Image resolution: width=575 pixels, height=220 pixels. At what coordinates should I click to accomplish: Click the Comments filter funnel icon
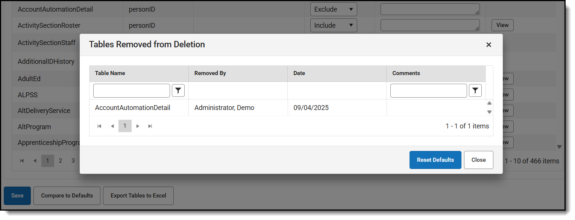pos(475,90)
